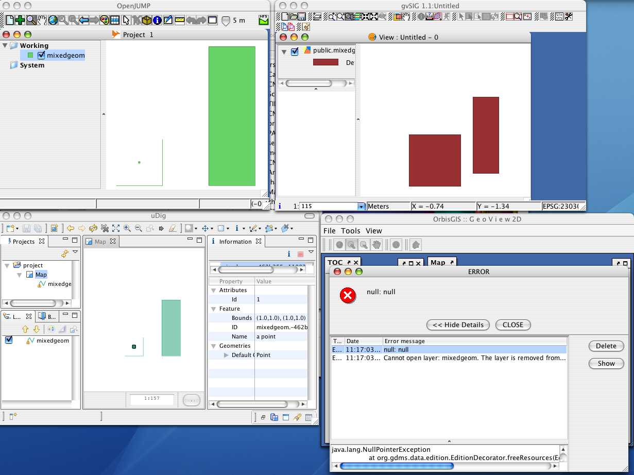Screen dimensions: 634x475
Task: Click the blue info tool in OpenJUMP toolbar
Action: 158,21
